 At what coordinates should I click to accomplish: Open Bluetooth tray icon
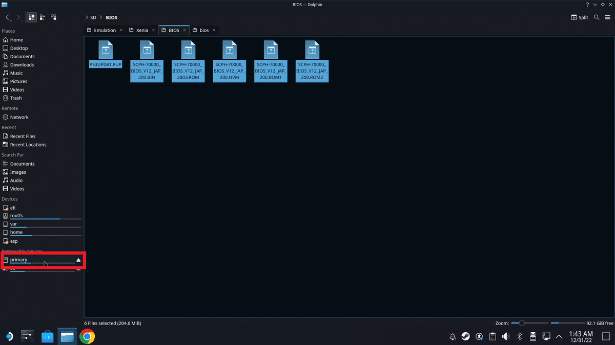pyautogui.click(x=519, y=336)
